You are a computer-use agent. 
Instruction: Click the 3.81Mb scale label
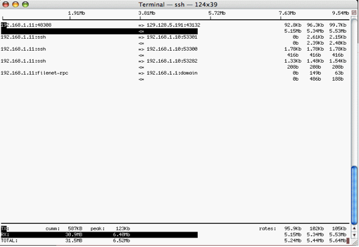(x=147, y=13)
